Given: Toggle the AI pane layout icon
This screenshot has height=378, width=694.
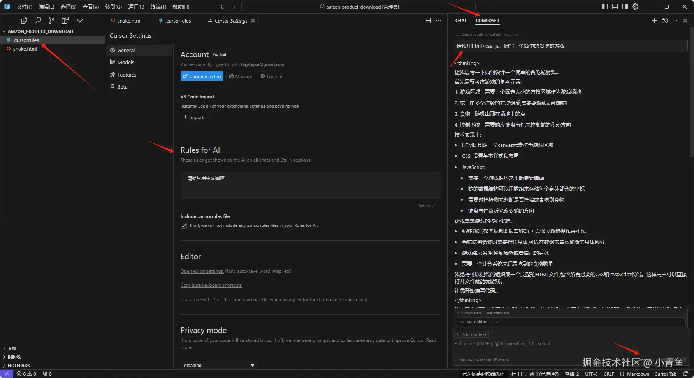Looking at the screenshot, I should [x=625, y=7].
